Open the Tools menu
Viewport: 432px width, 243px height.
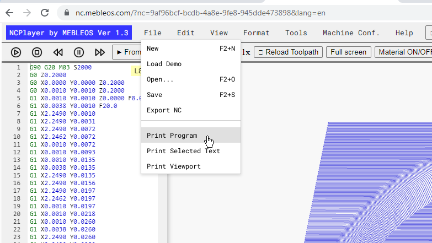[296, 33]
